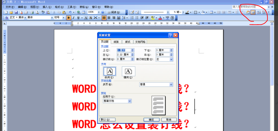Viewport: 278px width, 131px height.
Task: Open the 表格 menu
Action: pos(84,7)
